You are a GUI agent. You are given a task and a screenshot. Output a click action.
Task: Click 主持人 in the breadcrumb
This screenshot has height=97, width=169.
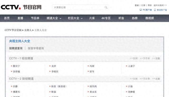[28, 30]
